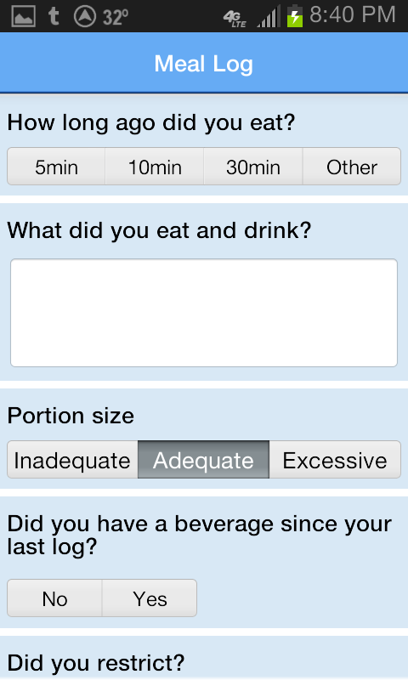Image resolution: width=408 pixels, height=680 pixels.
Task: Tap the Tumblr notification icon
Action: [54, 16]
